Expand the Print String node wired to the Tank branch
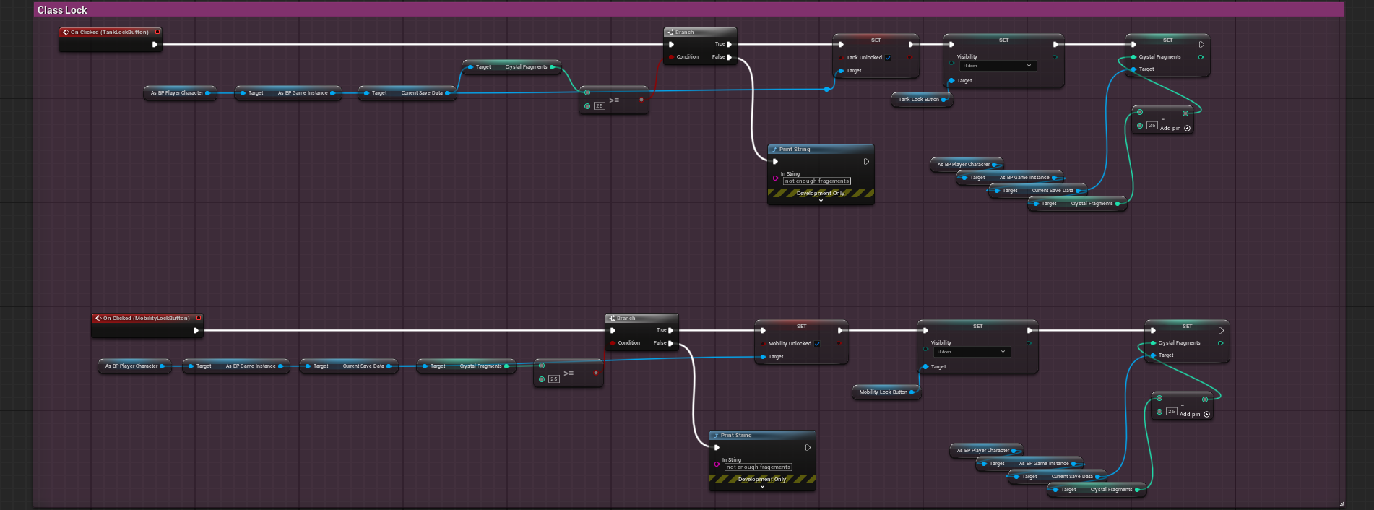Viewport: 1374px width, 510px height. [x=821, y=201]
